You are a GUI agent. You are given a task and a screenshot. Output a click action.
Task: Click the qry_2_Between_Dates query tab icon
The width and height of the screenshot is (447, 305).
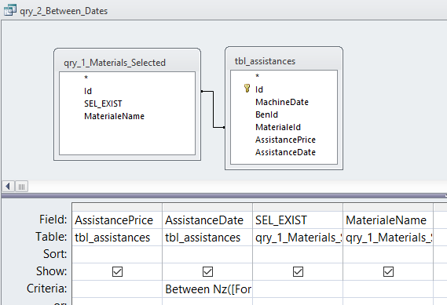10,10
